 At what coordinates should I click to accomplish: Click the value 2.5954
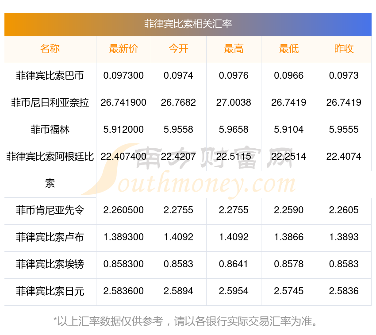(x=234, y=291)
